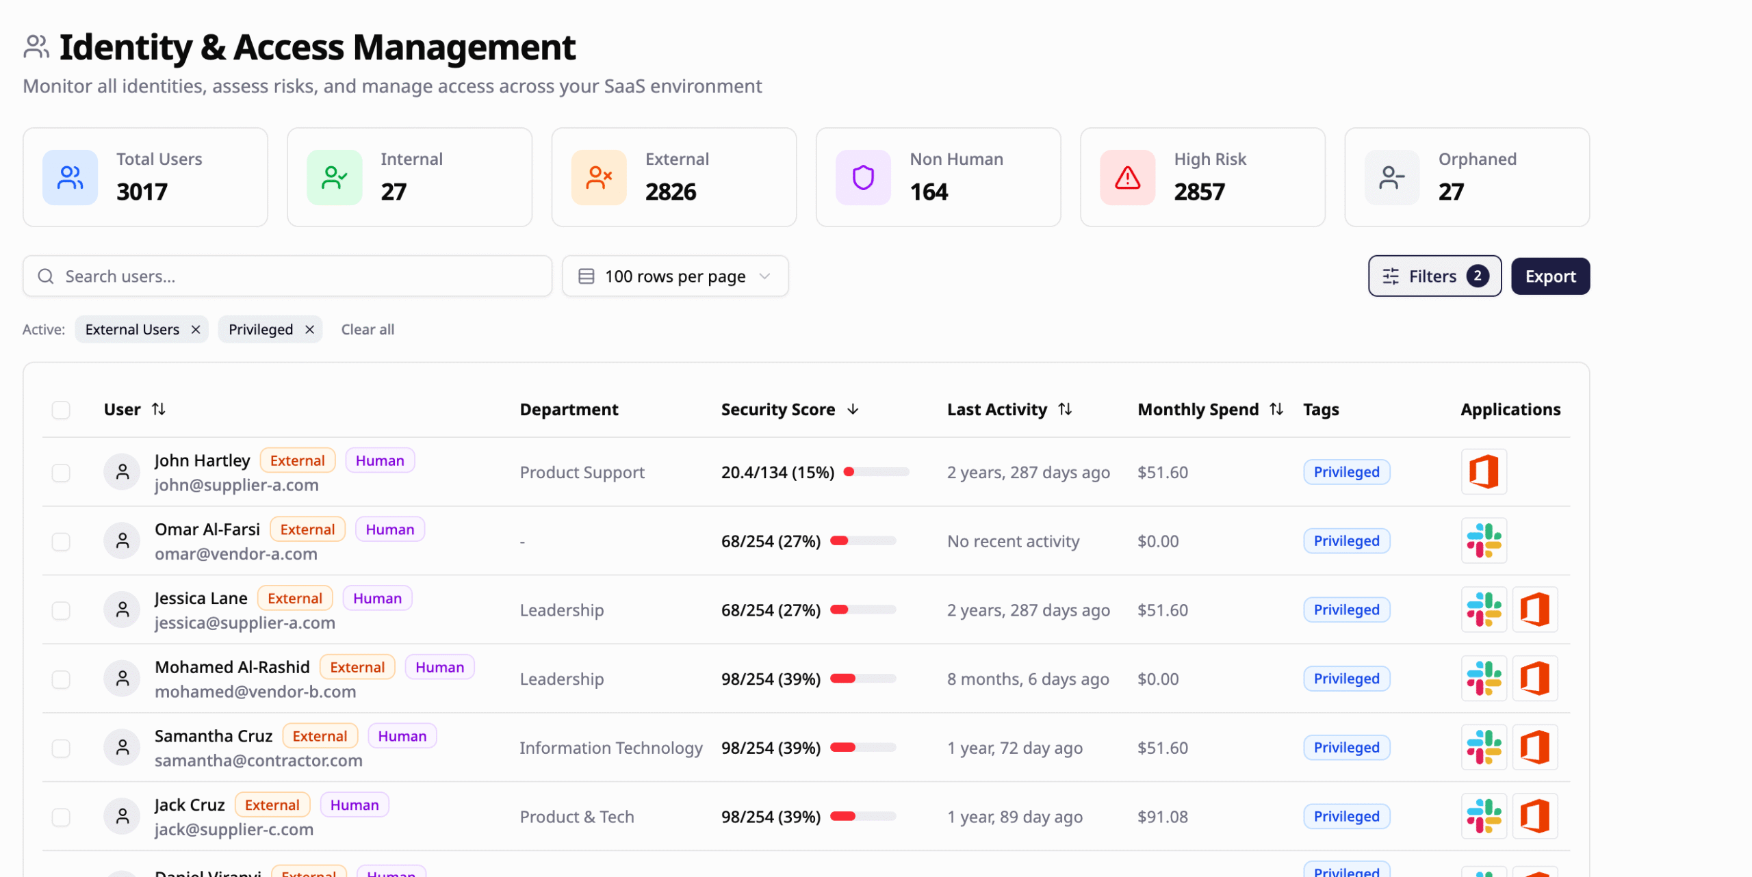
Task: Click John Hartley's user avatar icon
Action: (123, 472)
